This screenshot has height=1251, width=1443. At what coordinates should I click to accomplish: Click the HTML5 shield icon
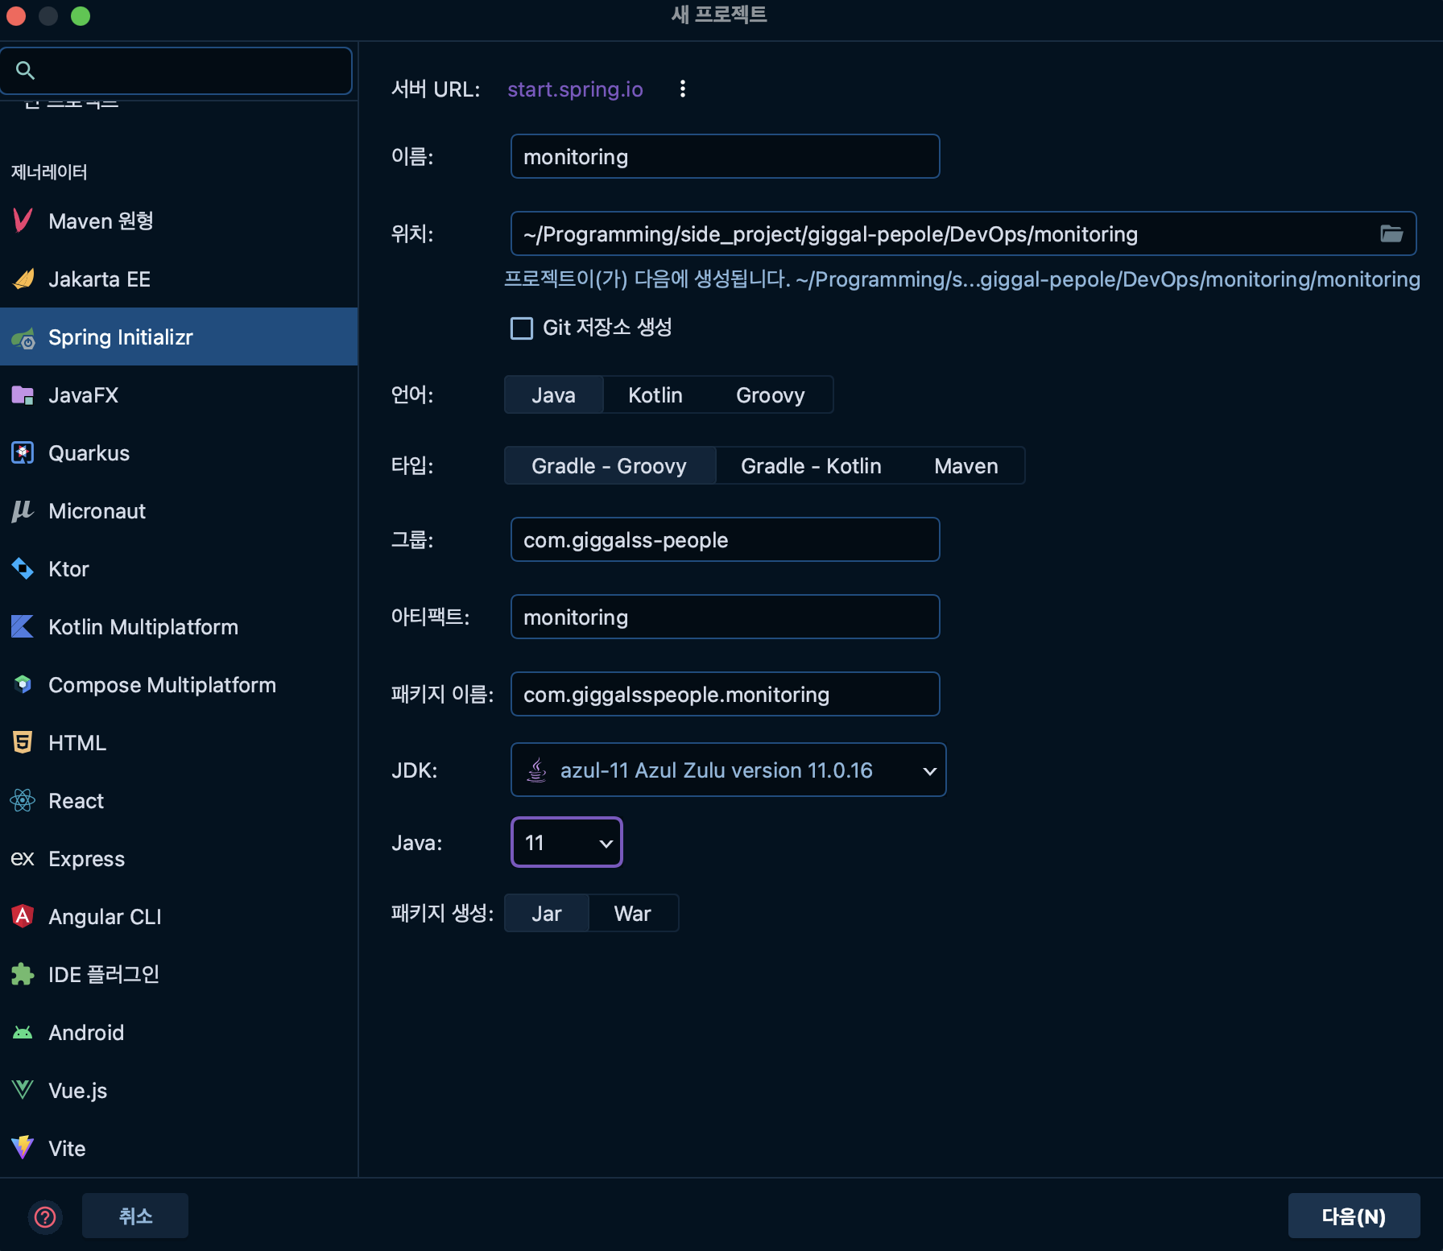click(23, 743)
